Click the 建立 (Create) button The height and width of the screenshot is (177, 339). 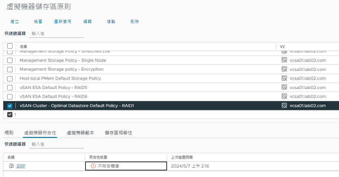coord(15,22)
